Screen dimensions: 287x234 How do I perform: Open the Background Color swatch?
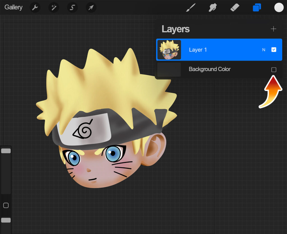[x=169, y=69]
